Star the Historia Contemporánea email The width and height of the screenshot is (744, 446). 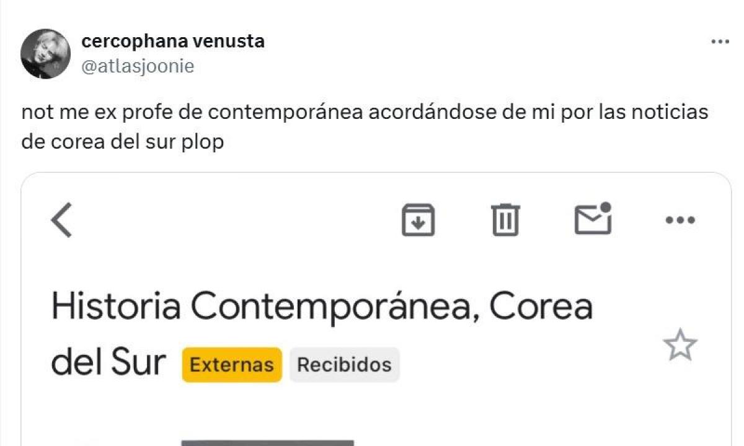[x=680, y=345]
